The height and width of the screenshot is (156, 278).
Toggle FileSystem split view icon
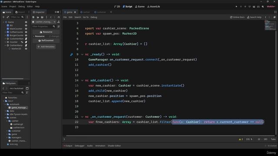(x=27, y=88)
